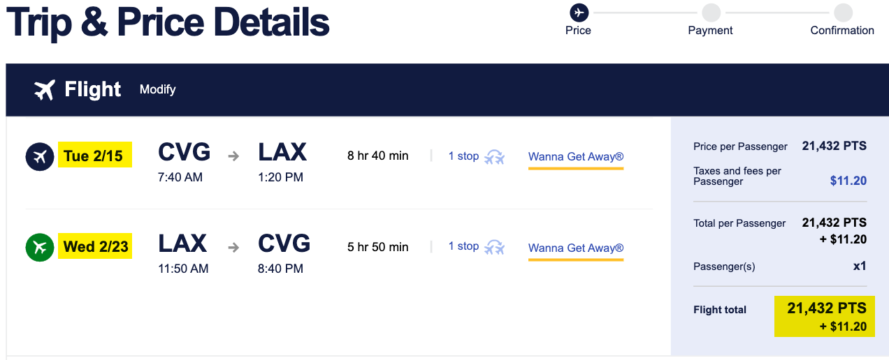This screenshot has height=360, width=889.
Task: Open the returning flight's 1 stop details
Action: pyautogui.click(x=463, y=246)
